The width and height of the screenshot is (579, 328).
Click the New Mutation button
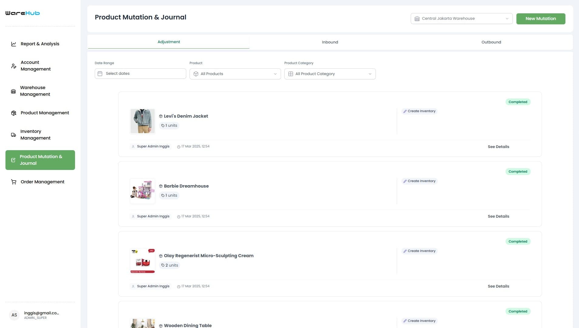(541, 19)
